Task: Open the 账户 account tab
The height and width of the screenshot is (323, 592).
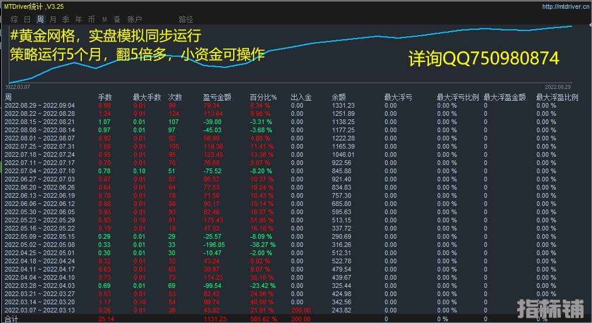Action: point(134,19)
